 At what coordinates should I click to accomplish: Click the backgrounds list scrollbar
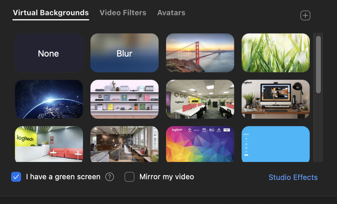(318, 65)
